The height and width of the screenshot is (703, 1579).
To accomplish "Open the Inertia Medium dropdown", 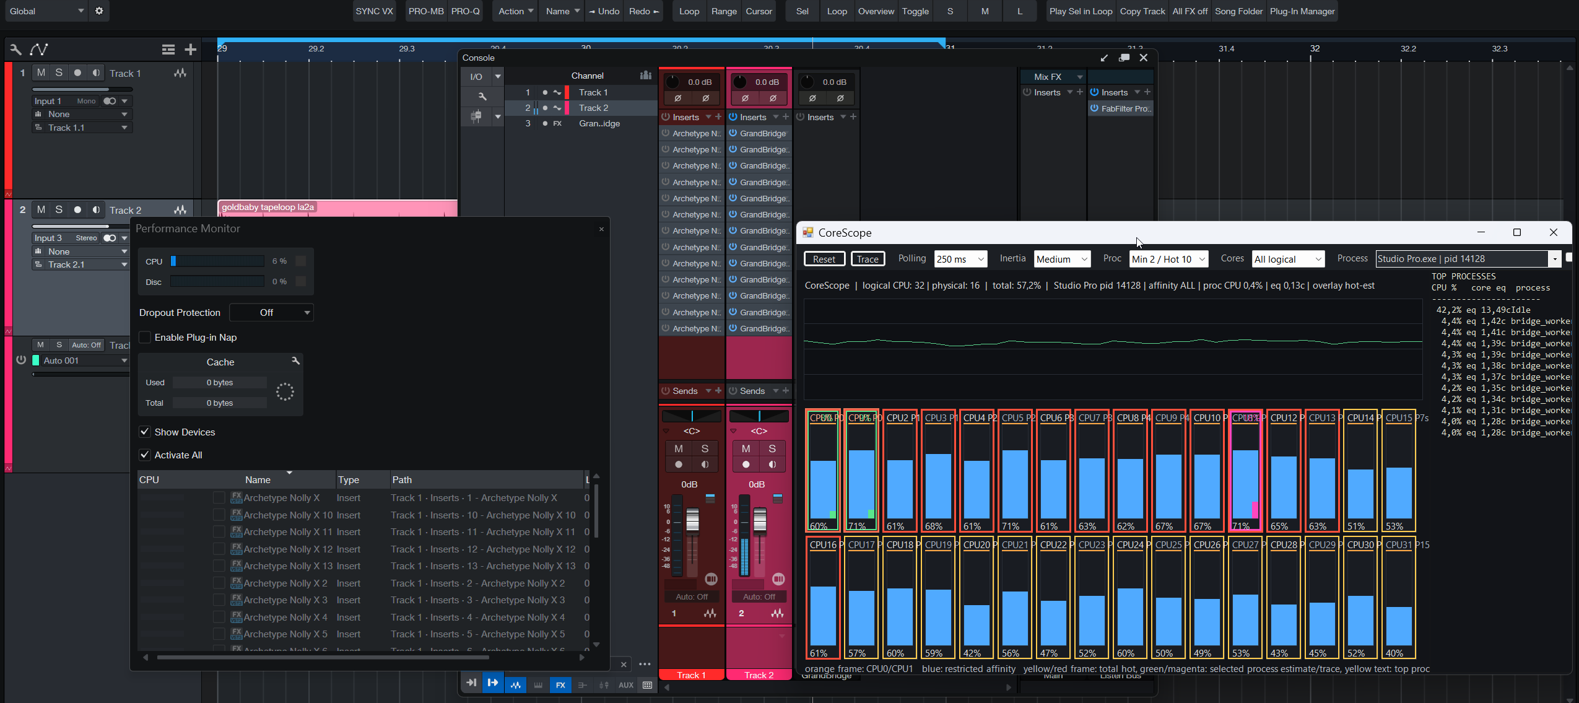I will [x=1062, y=259].
